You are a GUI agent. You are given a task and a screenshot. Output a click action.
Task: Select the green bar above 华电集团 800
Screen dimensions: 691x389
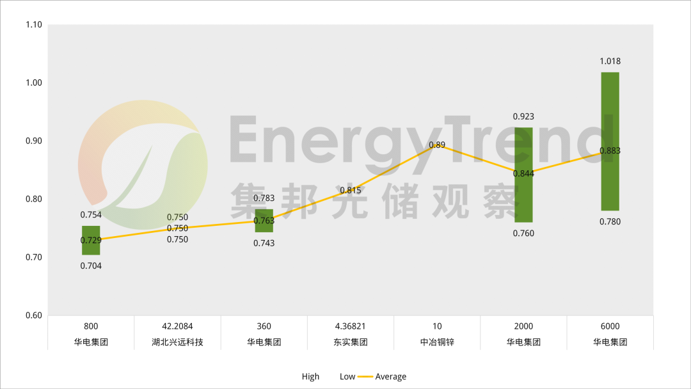[x=90, y=240]
